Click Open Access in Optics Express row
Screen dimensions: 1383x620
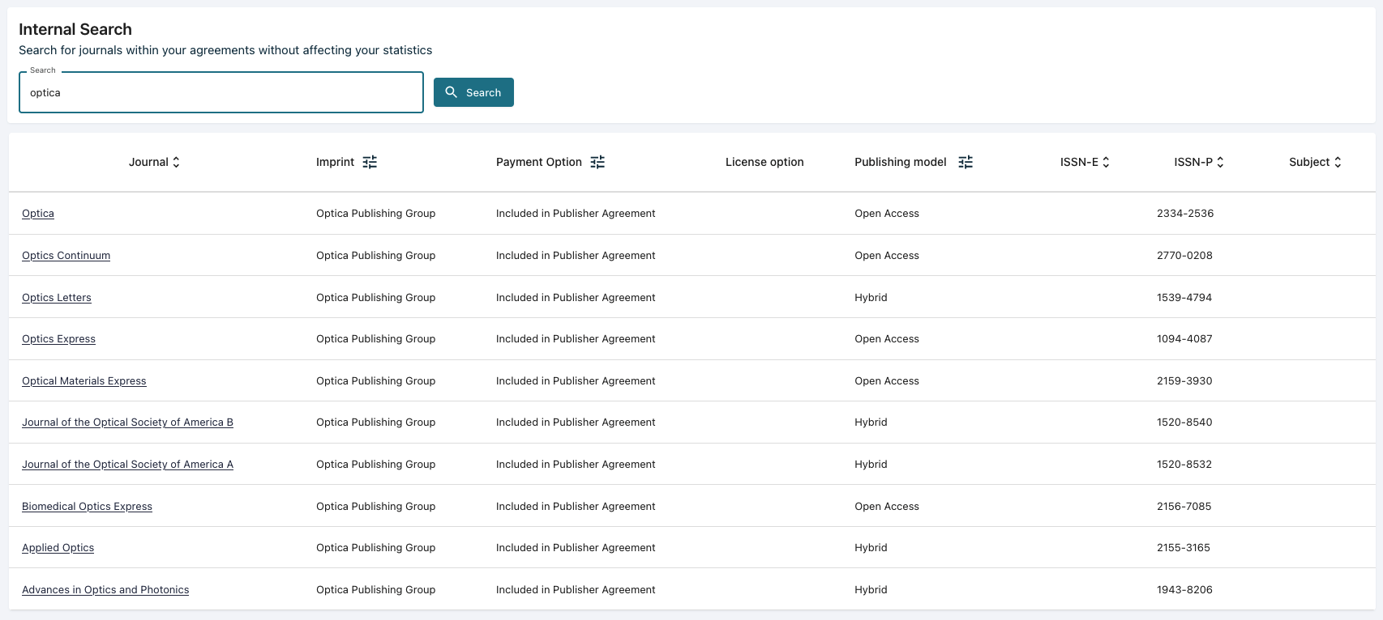887,339
